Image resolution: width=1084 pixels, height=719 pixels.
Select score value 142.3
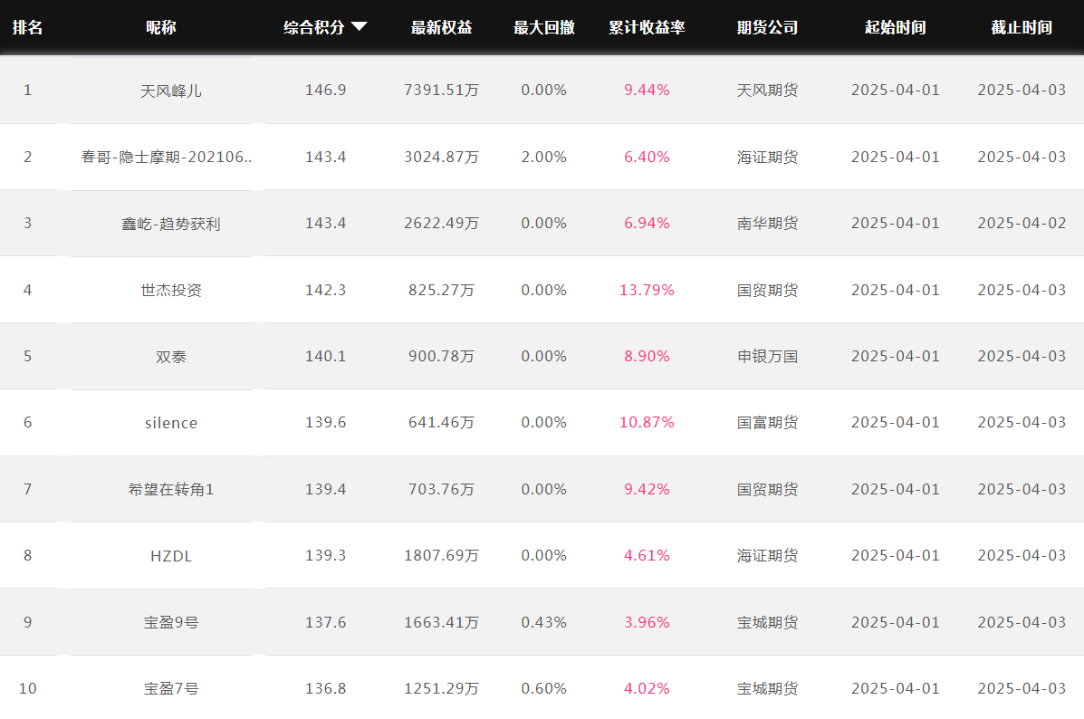(326, 290)
